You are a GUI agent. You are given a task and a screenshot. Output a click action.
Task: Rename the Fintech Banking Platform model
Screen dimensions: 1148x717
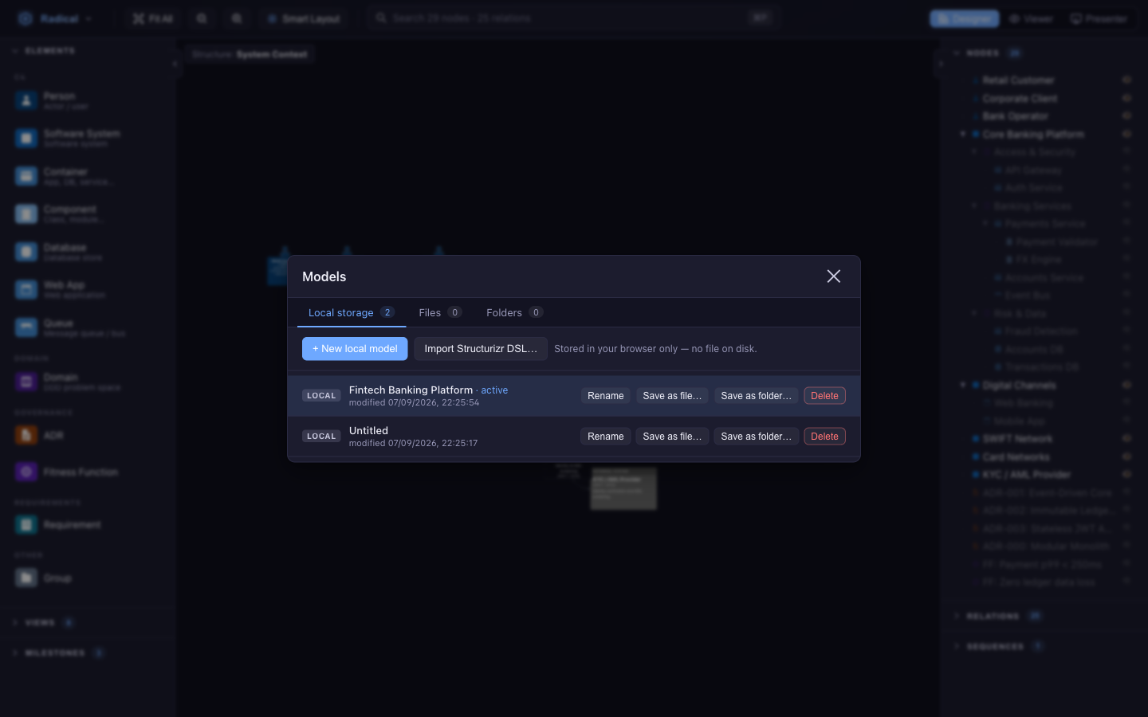(606, 396)
